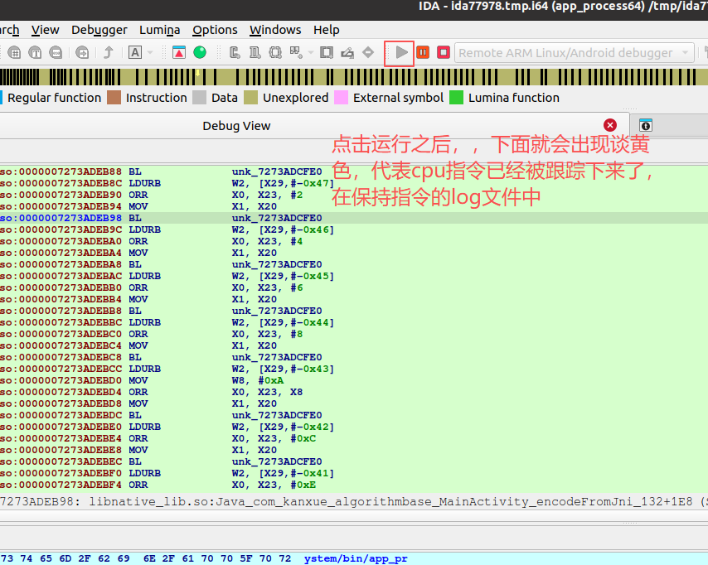Click the unk_7273ADCFE0 operand at address ADEBB8
Viewport: 708px width, 565px height.
pyautogui.click(x=277, y=311)
